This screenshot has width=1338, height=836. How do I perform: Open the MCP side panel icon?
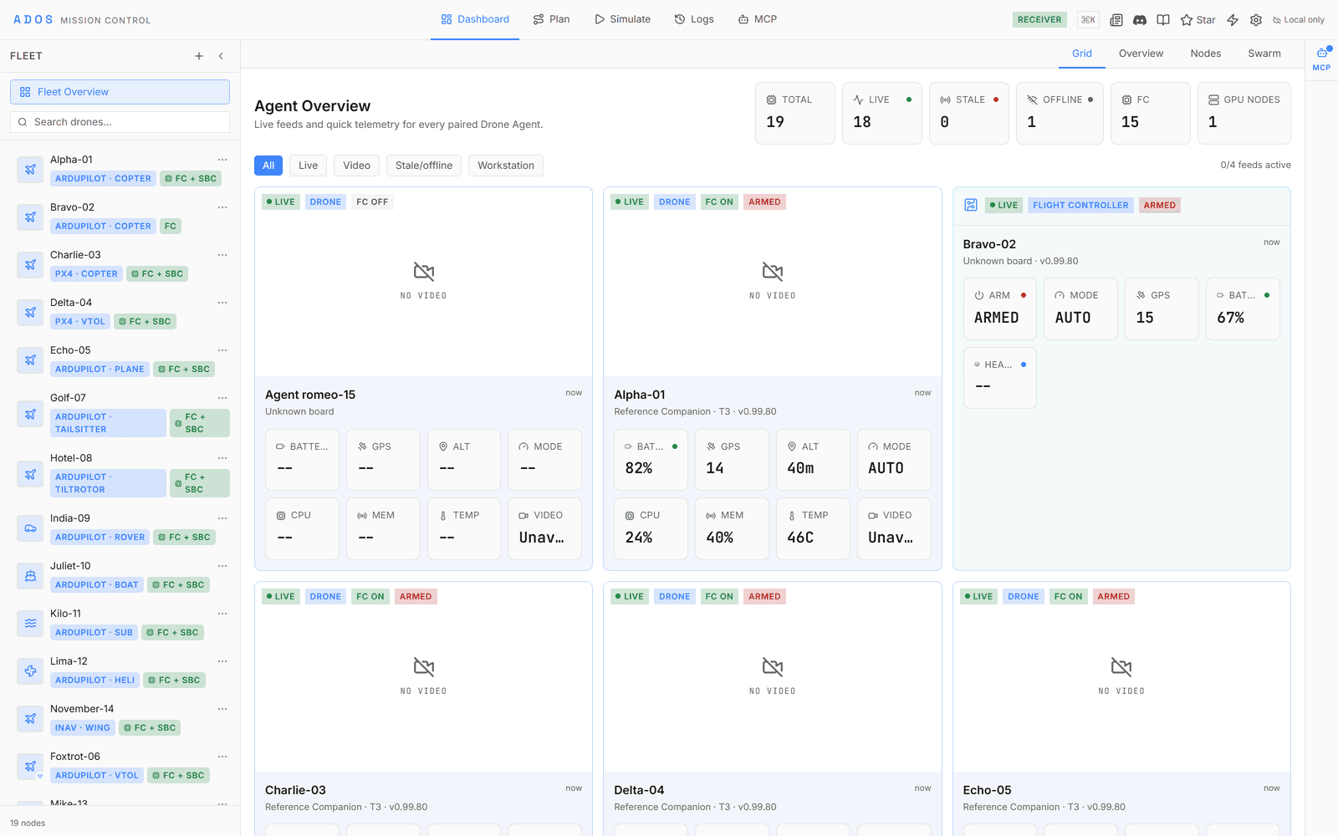[1321, 57]
